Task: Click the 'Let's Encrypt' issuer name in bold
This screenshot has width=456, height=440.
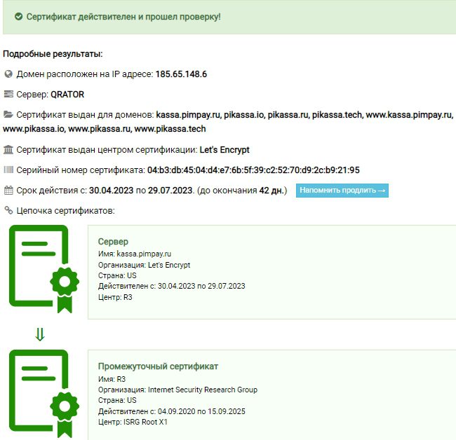Action: coord(224,150)
